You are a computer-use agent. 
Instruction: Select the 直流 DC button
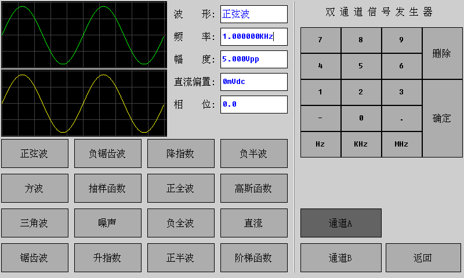254,223
